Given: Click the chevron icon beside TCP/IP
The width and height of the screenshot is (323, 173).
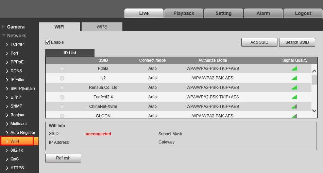Looking at the screenshot, I should (x=7, y=44).
